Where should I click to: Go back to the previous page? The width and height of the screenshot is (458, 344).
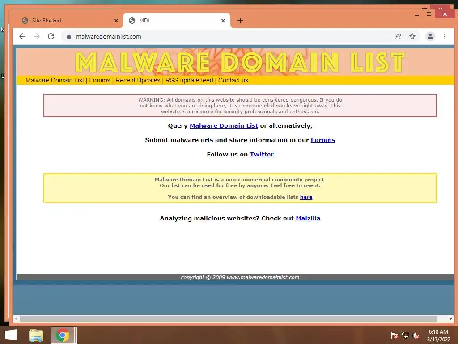(22, 36)
